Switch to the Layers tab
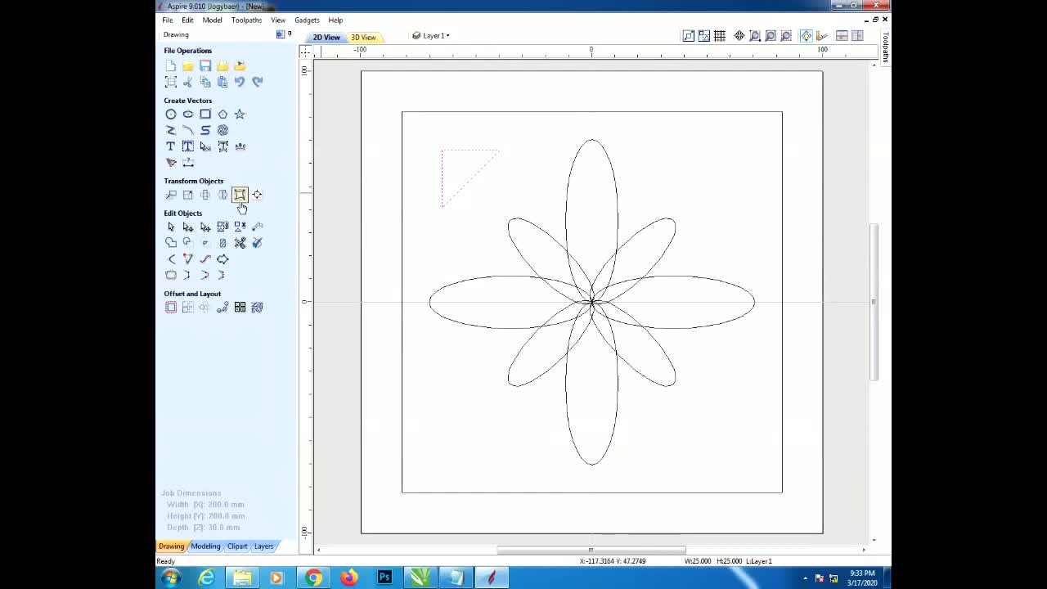Screen dimensions: 1047x589 pos(263,546)
